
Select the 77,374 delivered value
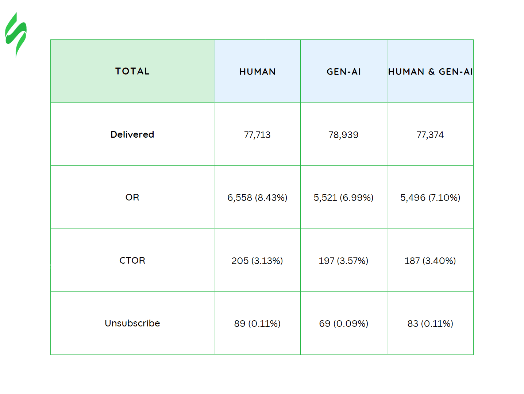coord(430,135)
